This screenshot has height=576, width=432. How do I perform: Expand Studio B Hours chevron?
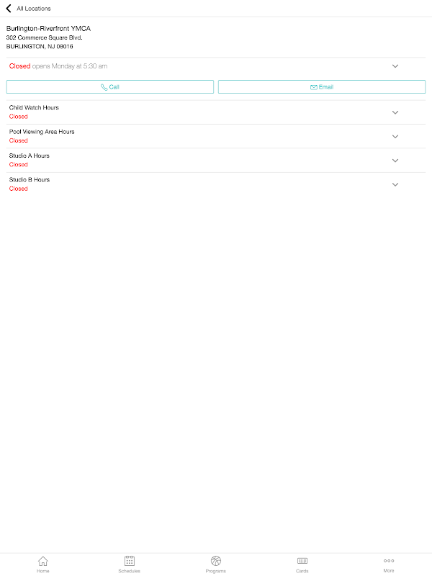coord(395,184)
